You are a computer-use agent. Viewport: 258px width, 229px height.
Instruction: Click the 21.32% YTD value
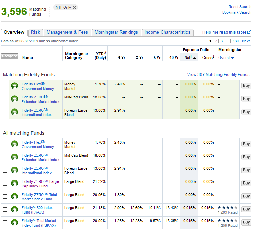[99, 181]
